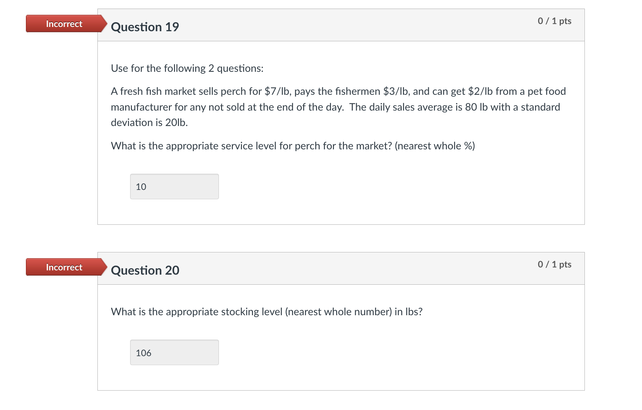Click the Incorrect badge beside Question 20

pyautogui.click(x=64, y=267)
